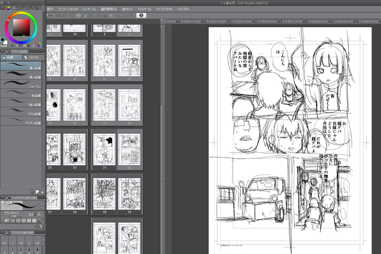This screenshot has height=254, width=381.
Task: Select the 色鉛筆 sub tool
Action: coord(21,94)
